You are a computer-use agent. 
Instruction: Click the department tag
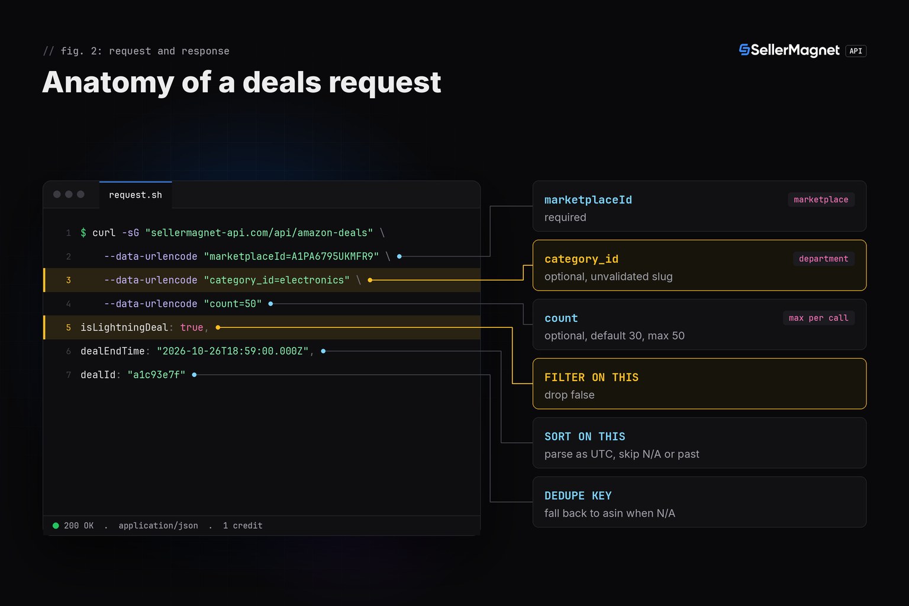click(823, 259)
